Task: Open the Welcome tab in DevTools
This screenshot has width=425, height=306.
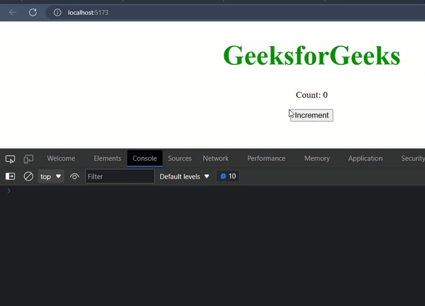Action: pos(61,158)
